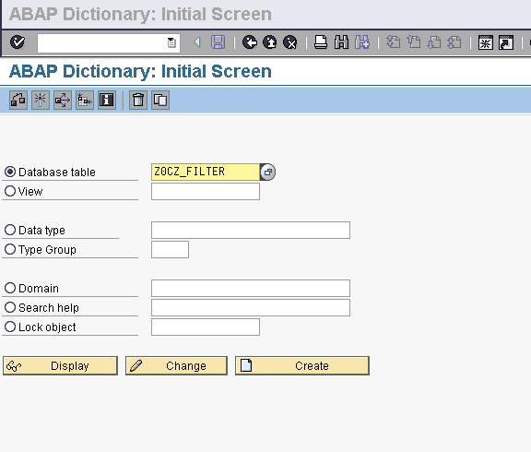Click the green checkmark Enter icon
Viewport: 531px width, 452px height.
(x=18, y=42)
